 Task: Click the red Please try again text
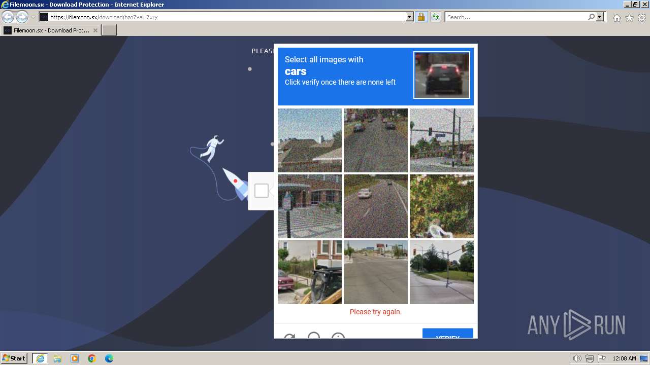(x=376, y=312)
